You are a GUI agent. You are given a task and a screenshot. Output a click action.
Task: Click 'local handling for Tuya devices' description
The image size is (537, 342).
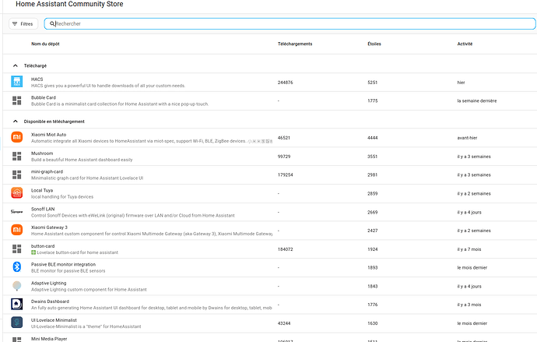[x=62, y=196]
